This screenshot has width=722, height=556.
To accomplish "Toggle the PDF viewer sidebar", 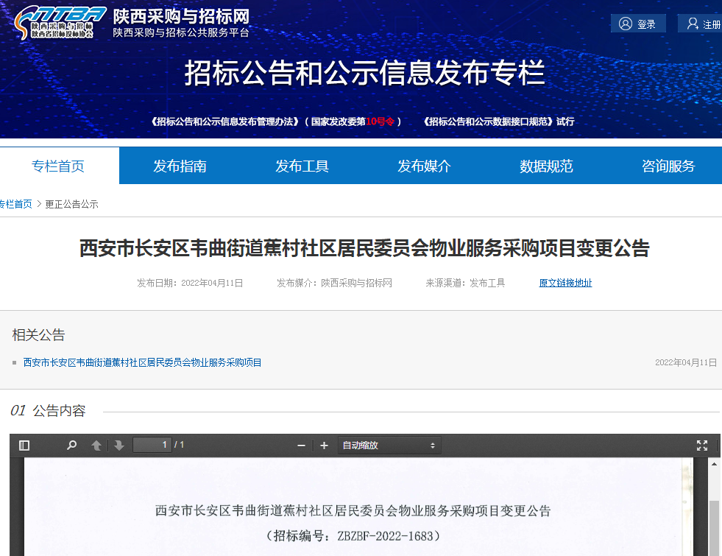I will tap(24, 446).
